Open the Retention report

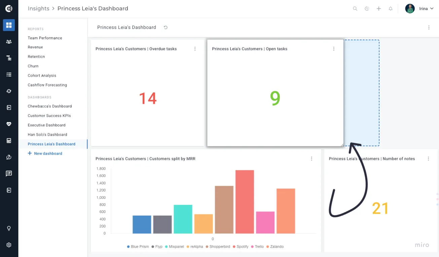pos(36,57)
